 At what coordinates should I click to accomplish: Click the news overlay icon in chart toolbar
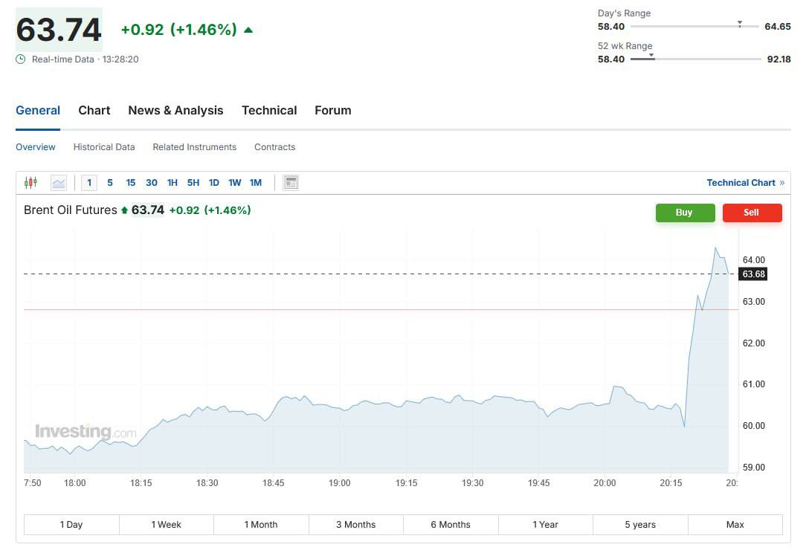point(291,182)
